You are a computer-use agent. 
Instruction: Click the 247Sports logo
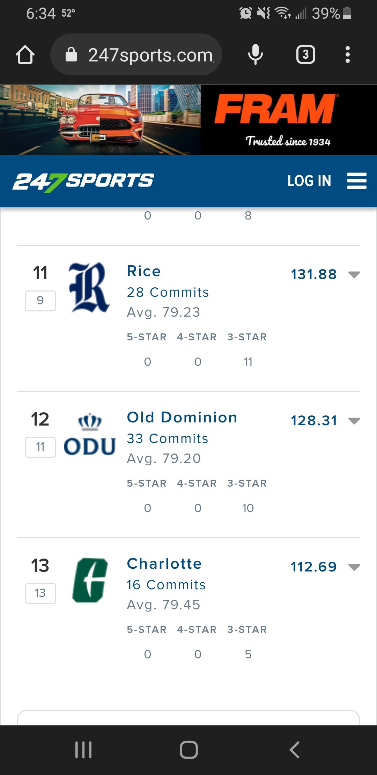pos(83,181)
